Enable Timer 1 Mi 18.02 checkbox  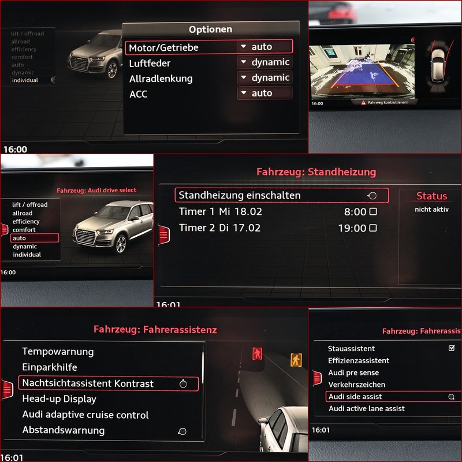pos(373,212)
